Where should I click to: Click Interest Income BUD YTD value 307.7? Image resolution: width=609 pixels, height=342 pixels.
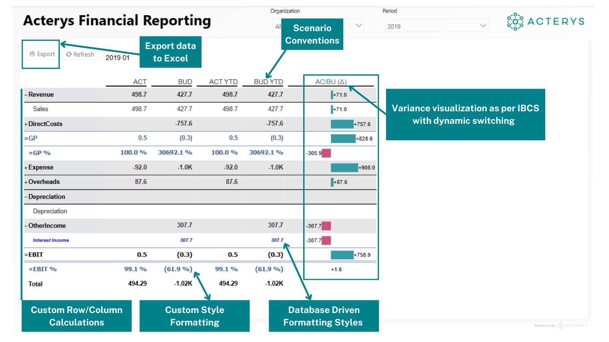[277, 240]
